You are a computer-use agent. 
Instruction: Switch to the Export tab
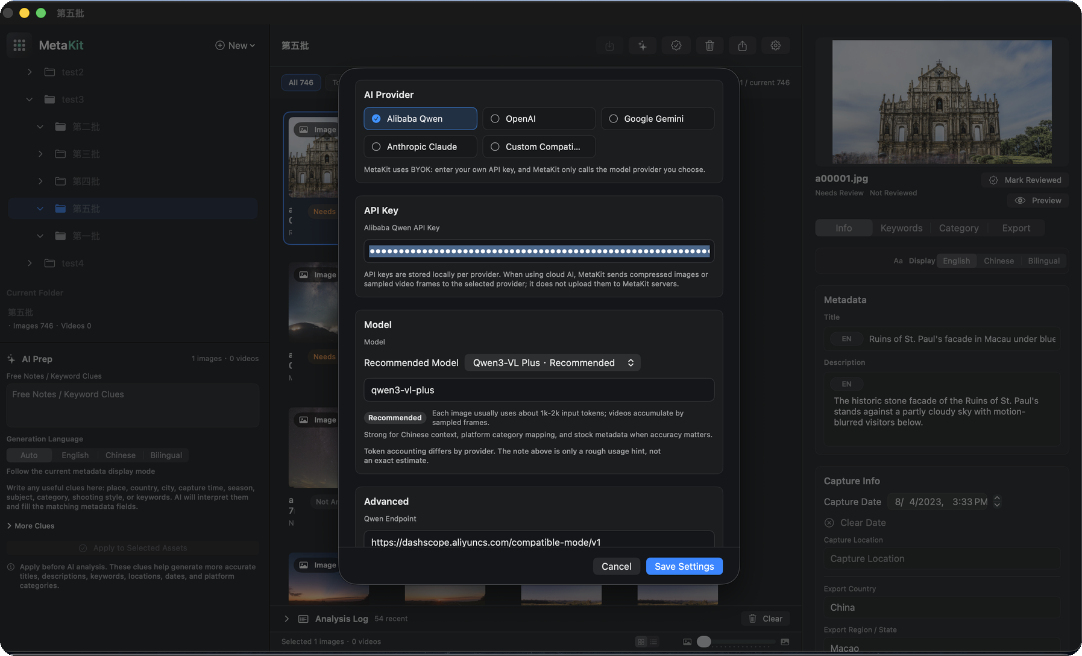click(1016, 228)
